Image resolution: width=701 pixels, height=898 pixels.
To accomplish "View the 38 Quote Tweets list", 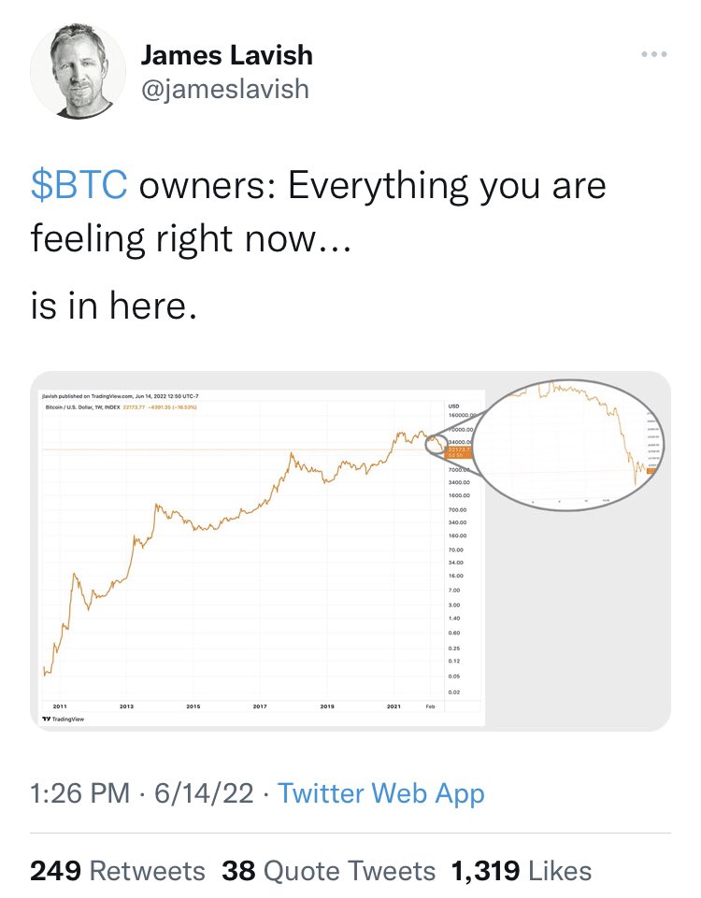I will tap(329, 871).
